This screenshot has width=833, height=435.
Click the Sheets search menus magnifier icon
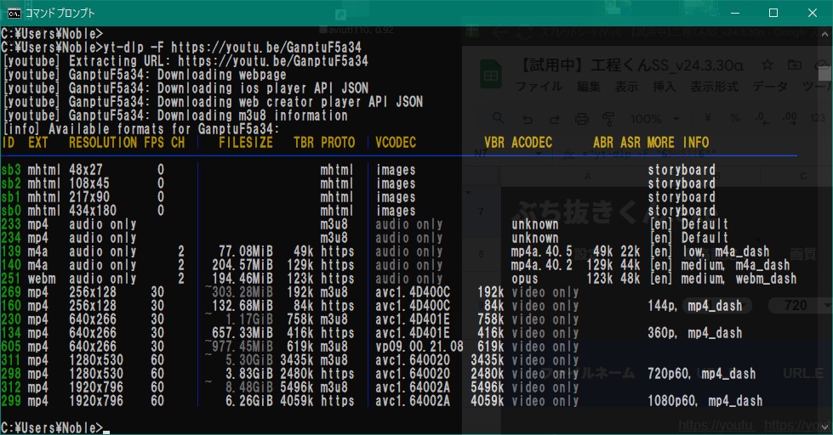click(498, 118)
